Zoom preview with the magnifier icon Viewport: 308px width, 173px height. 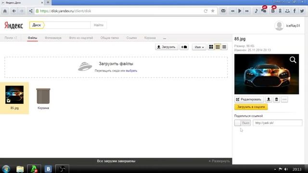pos(293,60)
